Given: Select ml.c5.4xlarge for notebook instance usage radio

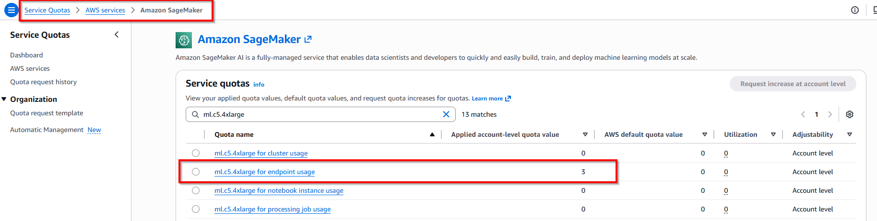Looking at the screenshot, I should (196, 190).
